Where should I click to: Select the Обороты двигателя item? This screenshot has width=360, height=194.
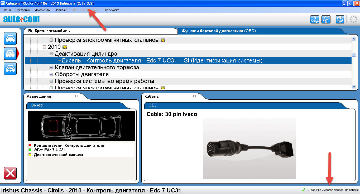point(82,74)
